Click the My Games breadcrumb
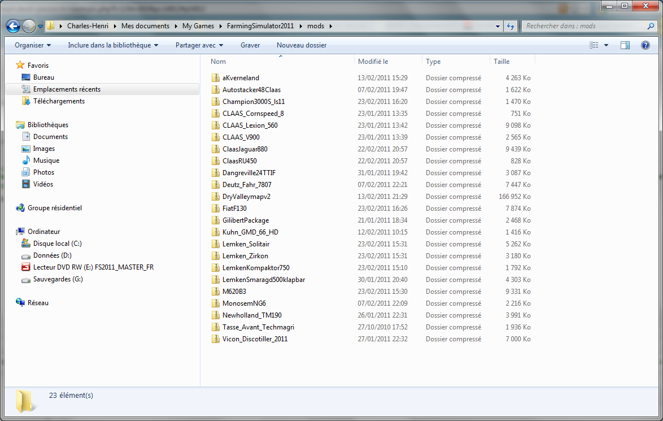The image size is (663, 421). (198, 26)
